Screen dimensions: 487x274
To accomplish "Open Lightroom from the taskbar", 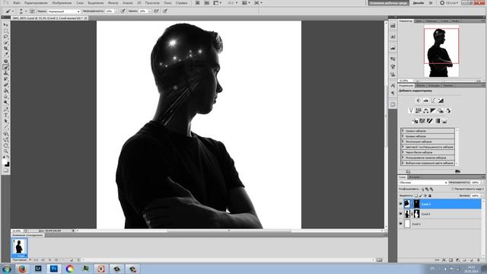I will pos(38,269).
